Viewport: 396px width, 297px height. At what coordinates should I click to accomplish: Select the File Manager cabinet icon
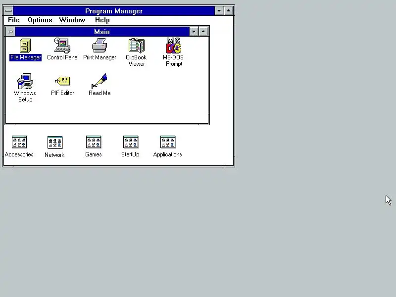[25, 46]
